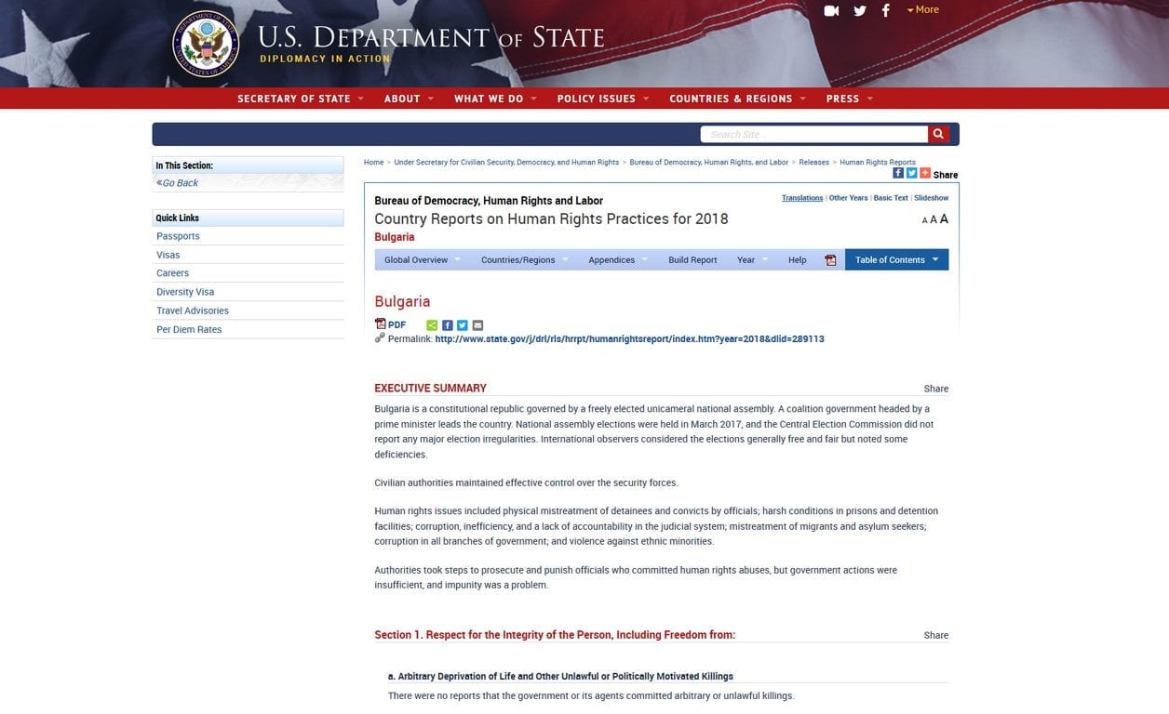Viewport: 1169px width, 714px height.
Task: Click the Human Rights Reports breadcrumb
Action: (878, 163)
